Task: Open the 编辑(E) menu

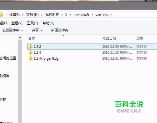Action: coord(3,23)
